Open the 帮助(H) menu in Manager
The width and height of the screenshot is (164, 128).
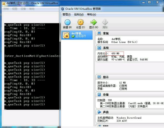coord(92,15)
